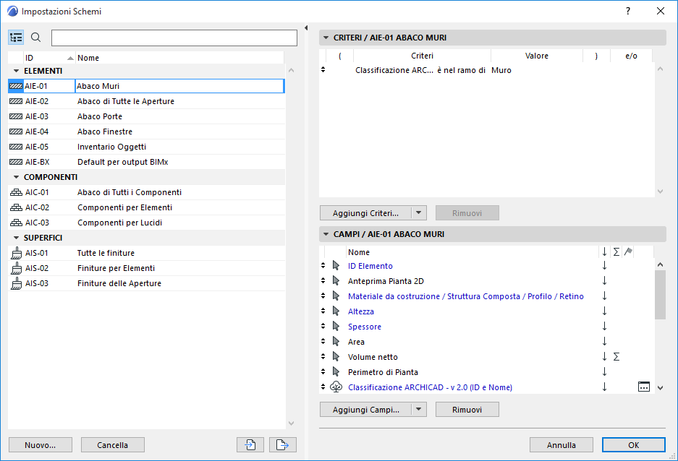The width and height of the screenshot is (678, 461).
Task: Collapse the ELEMENTI group
Action: [16, 71]
